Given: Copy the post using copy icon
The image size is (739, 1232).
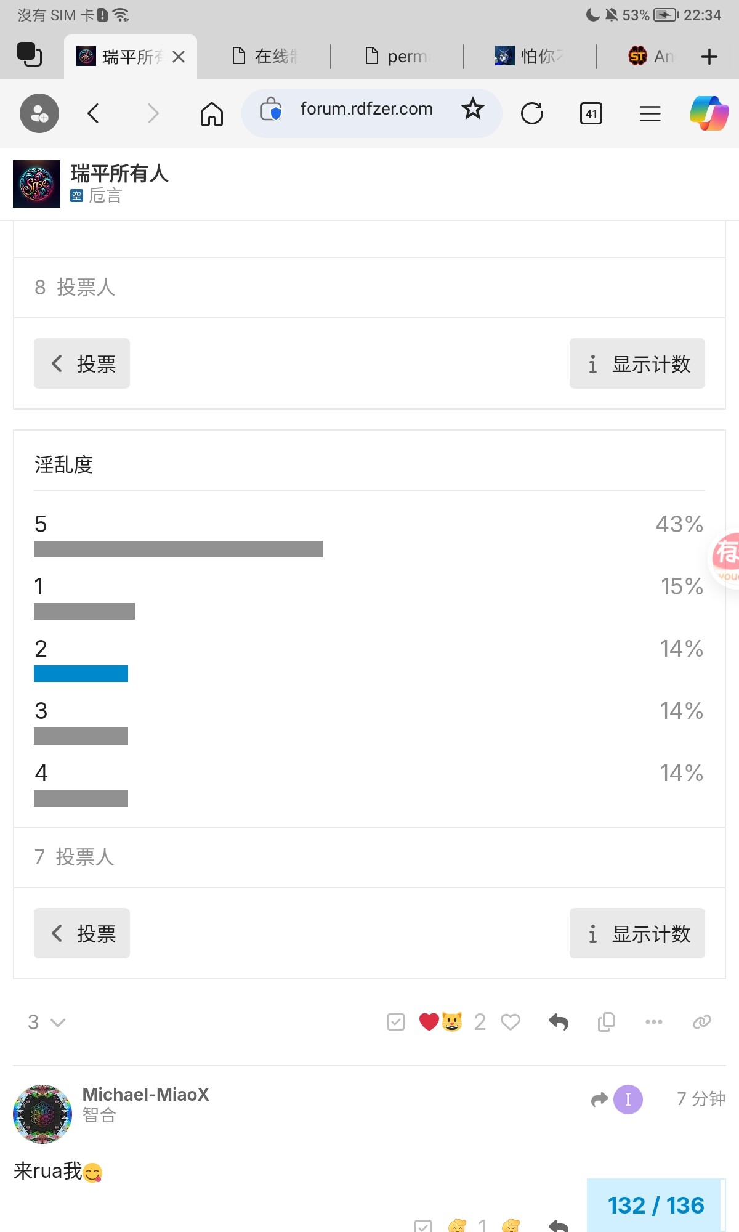Looking at the screenshot, I should click(607, 1022).
